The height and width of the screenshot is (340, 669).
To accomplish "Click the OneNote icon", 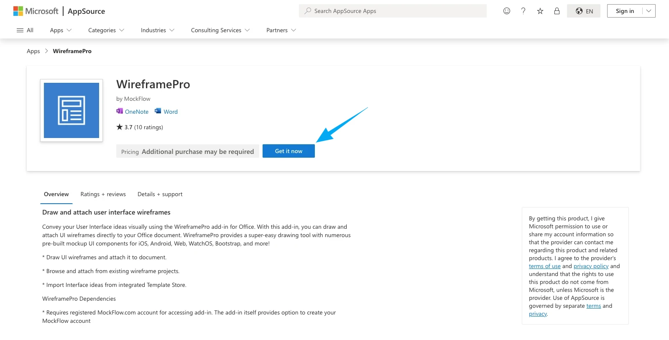I will [x=120, y=111].
